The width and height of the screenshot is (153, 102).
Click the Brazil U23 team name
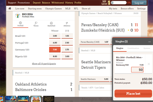click(20, 36)
